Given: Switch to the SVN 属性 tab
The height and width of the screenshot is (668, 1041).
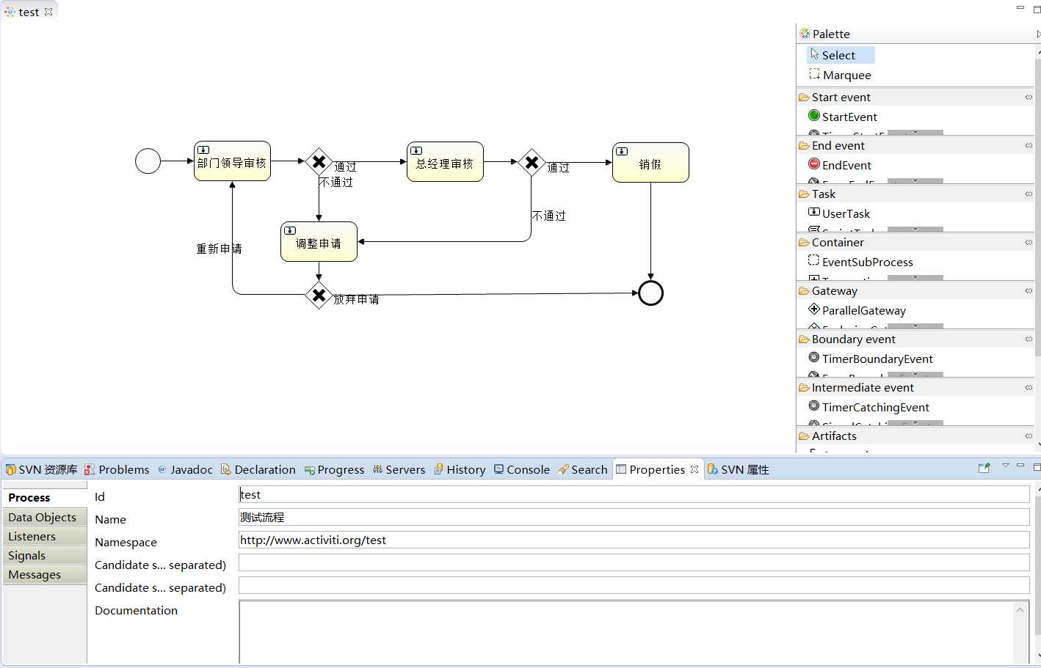Looking at the screenshot, I should coord(738,469).
